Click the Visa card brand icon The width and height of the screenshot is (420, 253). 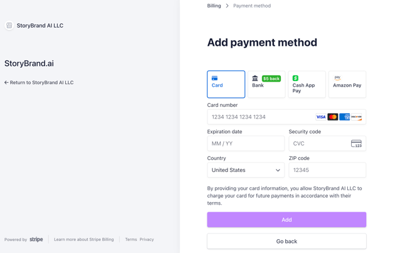320,117
